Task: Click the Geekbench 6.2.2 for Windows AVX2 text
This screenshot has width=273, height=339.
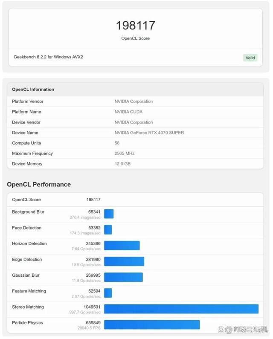Action: point(48,57)
